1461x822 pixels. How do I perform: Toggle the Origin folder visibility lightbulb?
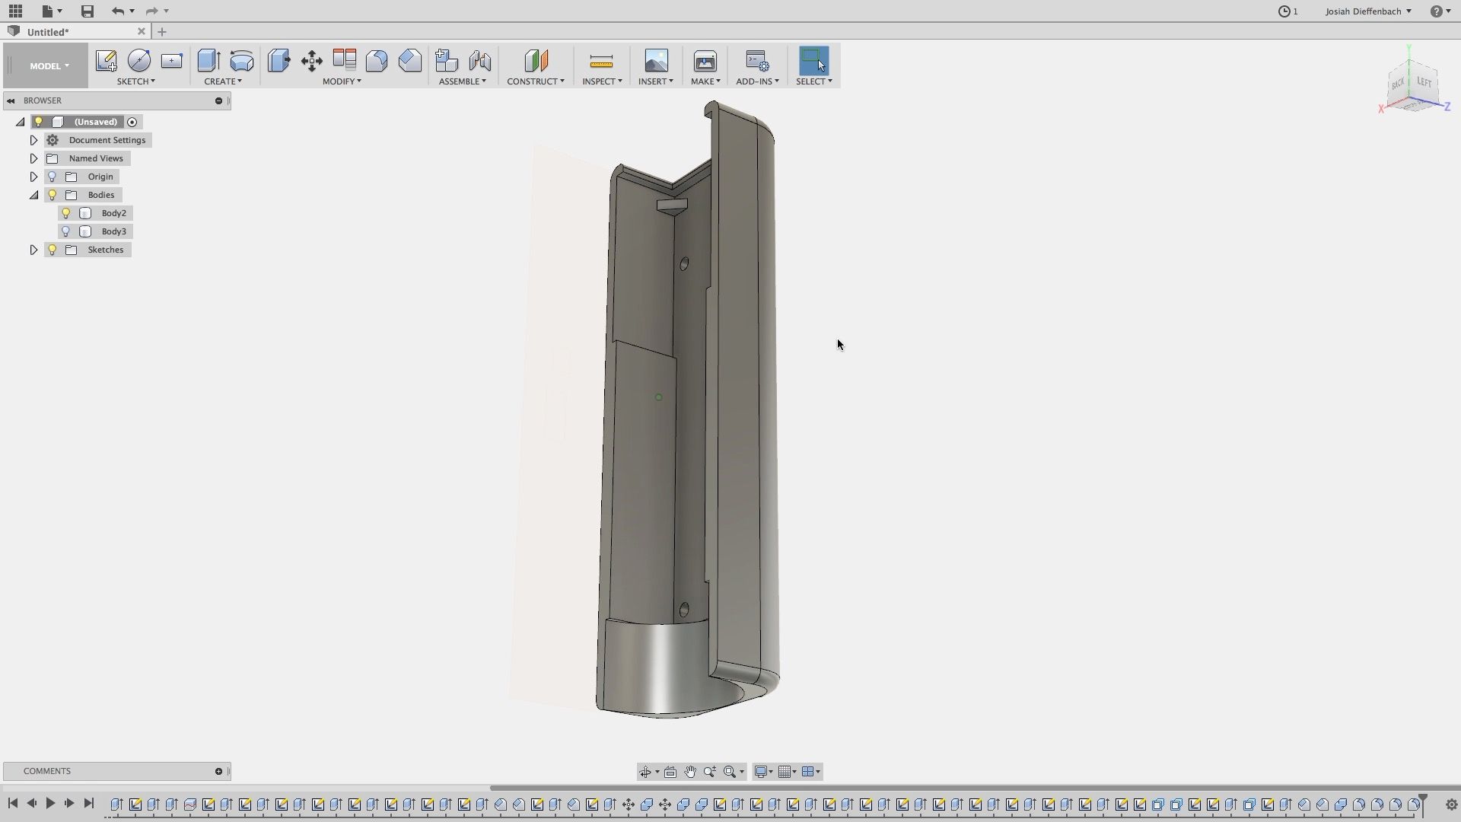pos(53,177)
